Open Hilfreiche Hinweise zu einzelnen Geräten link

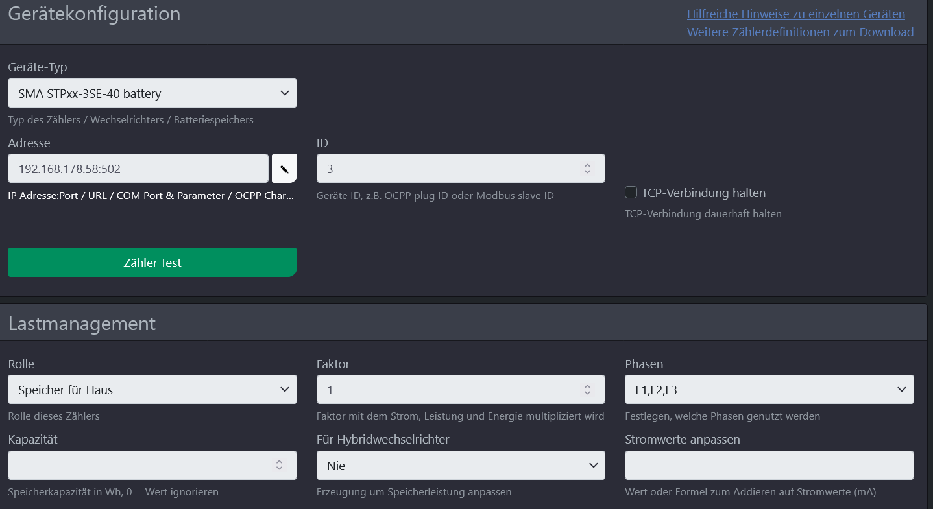coord(795,14)
